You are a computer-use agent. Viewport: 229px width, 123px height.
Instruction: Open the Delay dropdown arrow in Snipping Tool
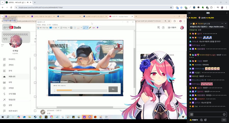[69, 28]
